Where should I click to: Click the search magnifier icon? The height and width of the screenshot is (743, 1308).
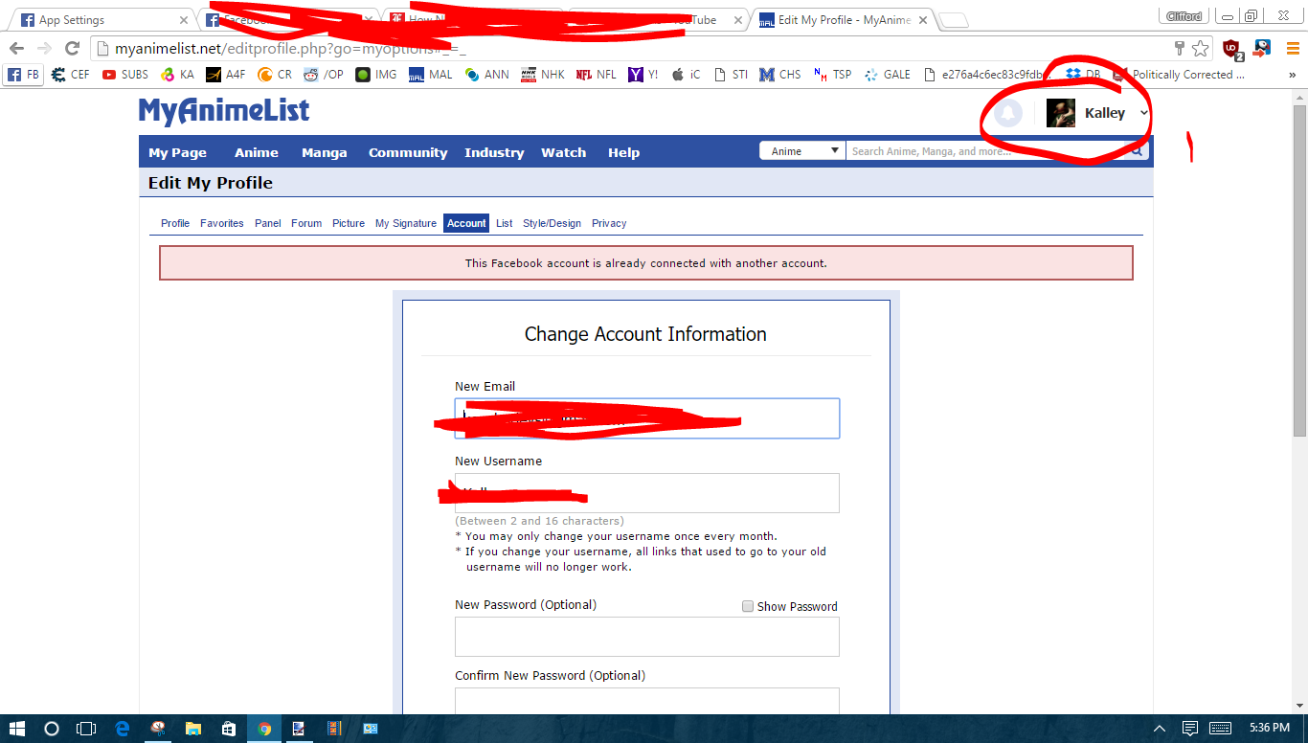[x=1137, y=151]
